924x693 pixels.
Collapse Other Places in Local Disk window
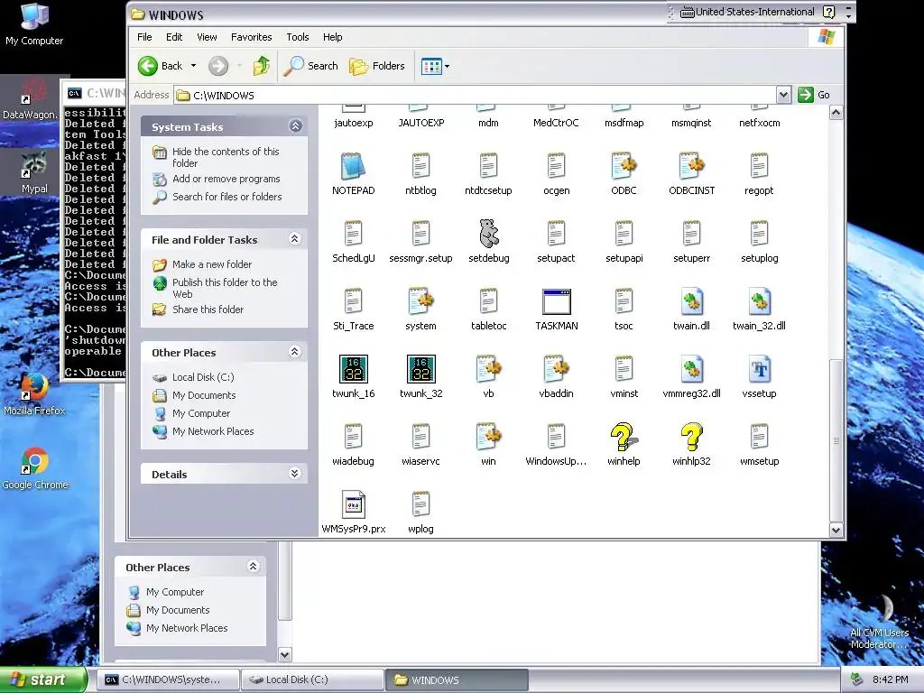tap(254, 567)
